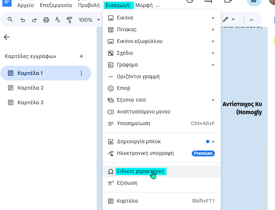The width and height of the screenshot is (275, 210).
Task: Switch to Καρτέλα 3
Action: click(30, 102)
